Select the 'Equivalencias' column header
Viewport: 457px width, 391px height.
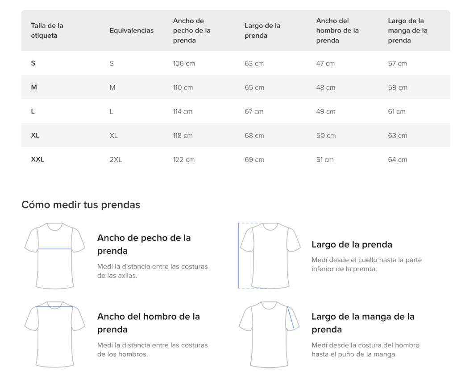(132, 31)
